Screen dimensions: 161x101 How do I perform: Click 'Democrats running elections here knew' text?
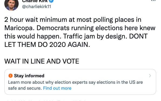[96, 28]
